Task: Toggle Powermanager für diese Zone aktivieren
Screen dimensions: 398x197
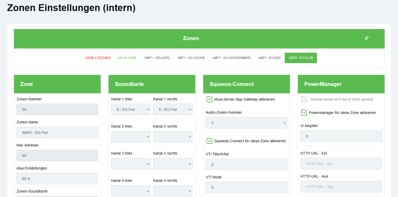Action: tap(304, 113)
